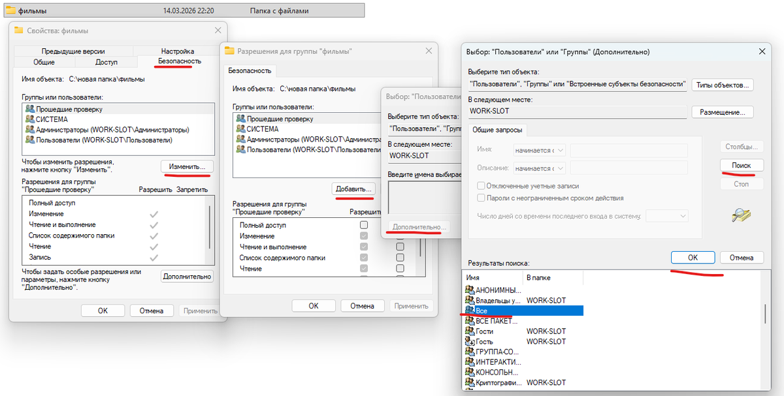The image size is (784, 396).
Task: Click the ИНТЕРАКТИ... result icon
Action: 469,362
